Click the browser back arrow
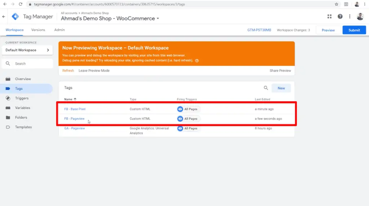The image size is (369, 206). pos(5,4)
